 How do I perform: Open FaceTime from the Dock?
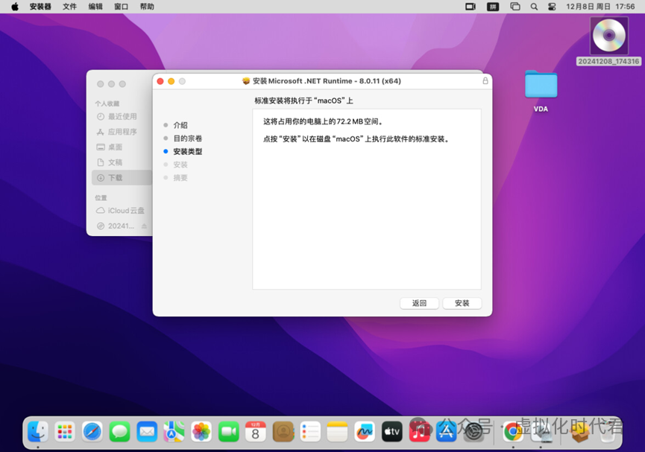228,432
